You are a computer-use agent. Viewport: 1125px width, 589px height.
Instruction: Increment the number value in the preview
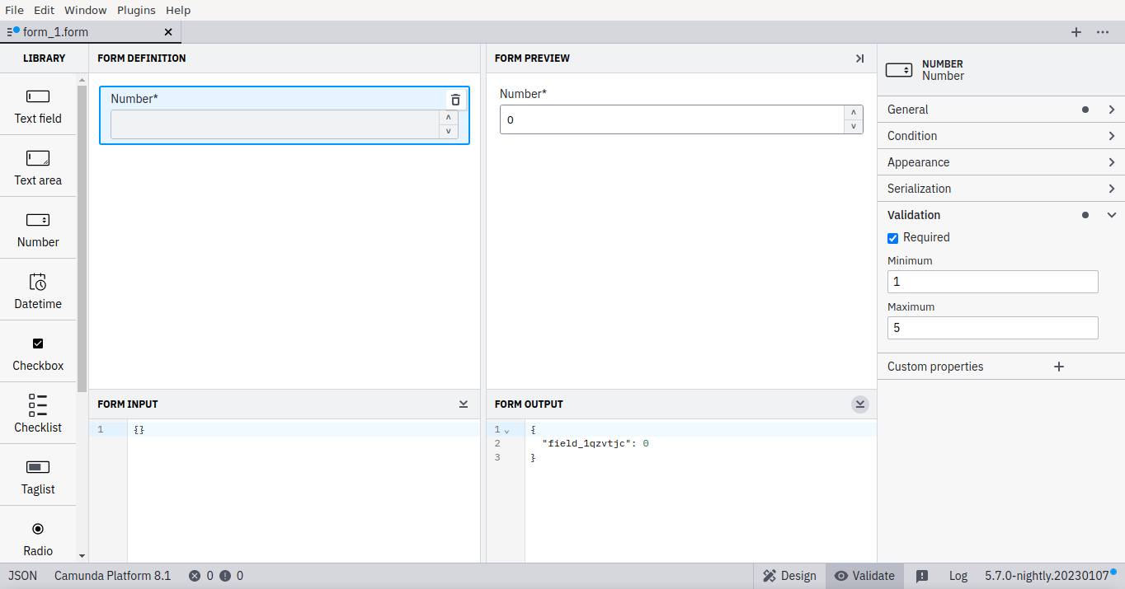coord(853,113)
